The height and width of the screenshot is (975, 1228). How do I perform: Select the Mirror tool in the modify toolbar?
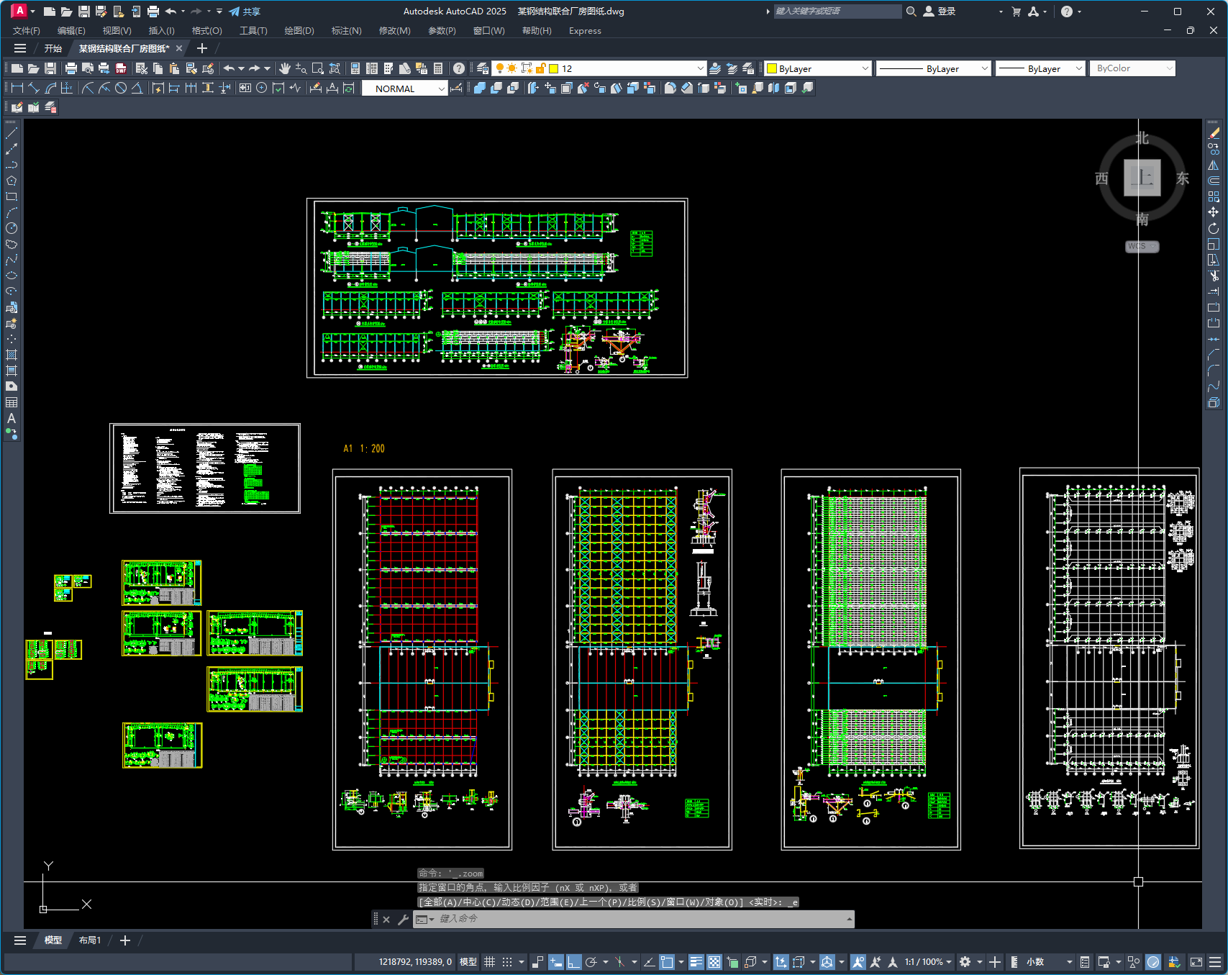[1214, 165]
